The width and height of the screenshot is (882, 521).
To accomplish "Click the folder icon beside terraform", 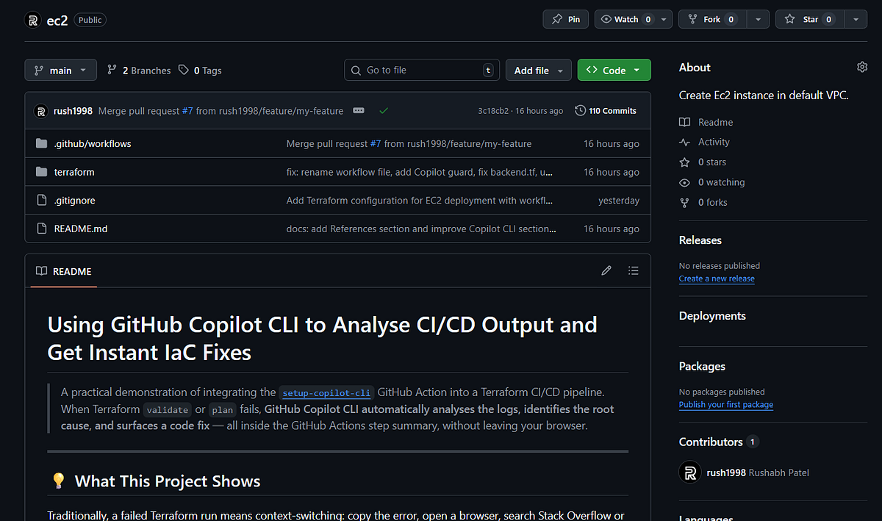I will [41, 172].
